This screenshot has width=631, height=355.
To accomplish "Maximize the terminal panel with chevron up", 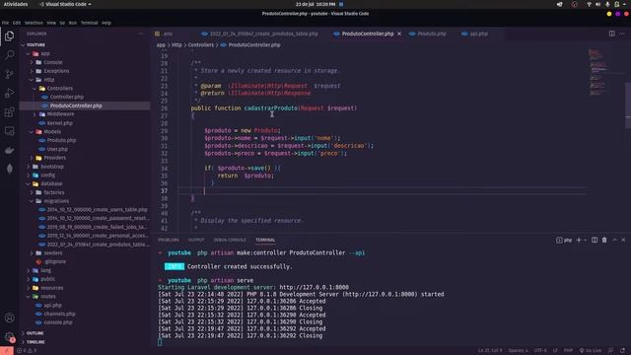I will 614,240.
